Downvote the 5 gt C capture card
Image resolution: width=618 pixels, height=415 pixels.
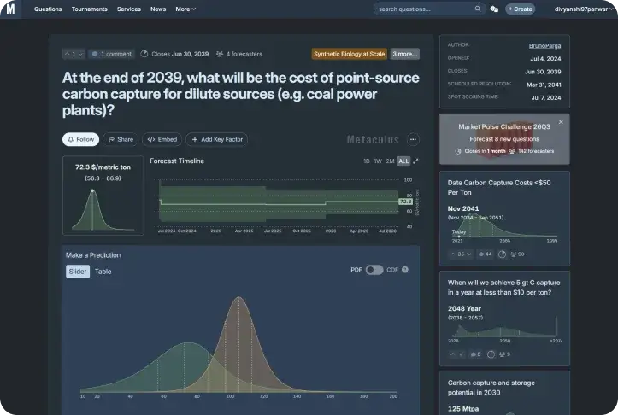[x=461, y=354]
